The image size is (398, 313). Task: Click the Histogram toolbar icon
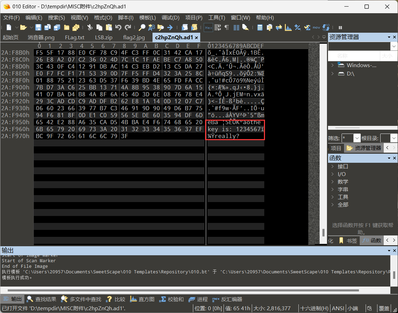(288, 27)
